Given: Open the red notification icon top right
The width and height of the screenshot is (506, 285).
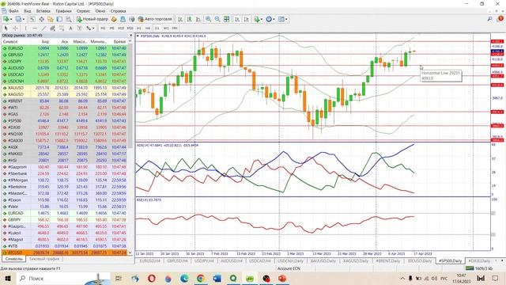Looking at the screenshot, I should pyautogui.click(x=500, y=19).
